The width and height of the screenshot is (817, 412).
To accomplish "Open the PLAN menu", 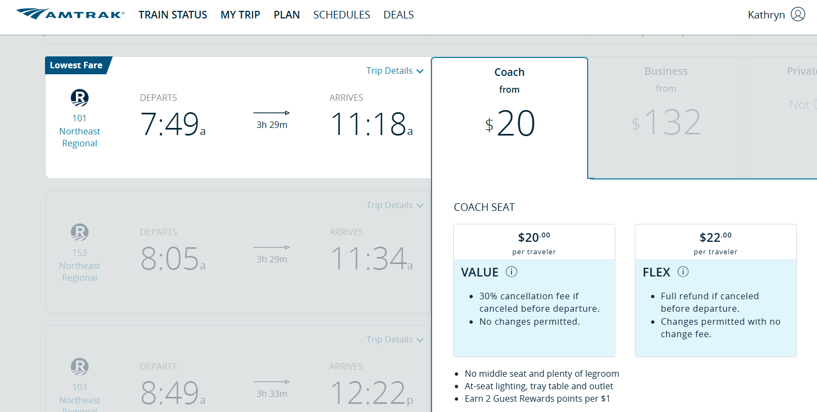I will [x=287, y=15].
